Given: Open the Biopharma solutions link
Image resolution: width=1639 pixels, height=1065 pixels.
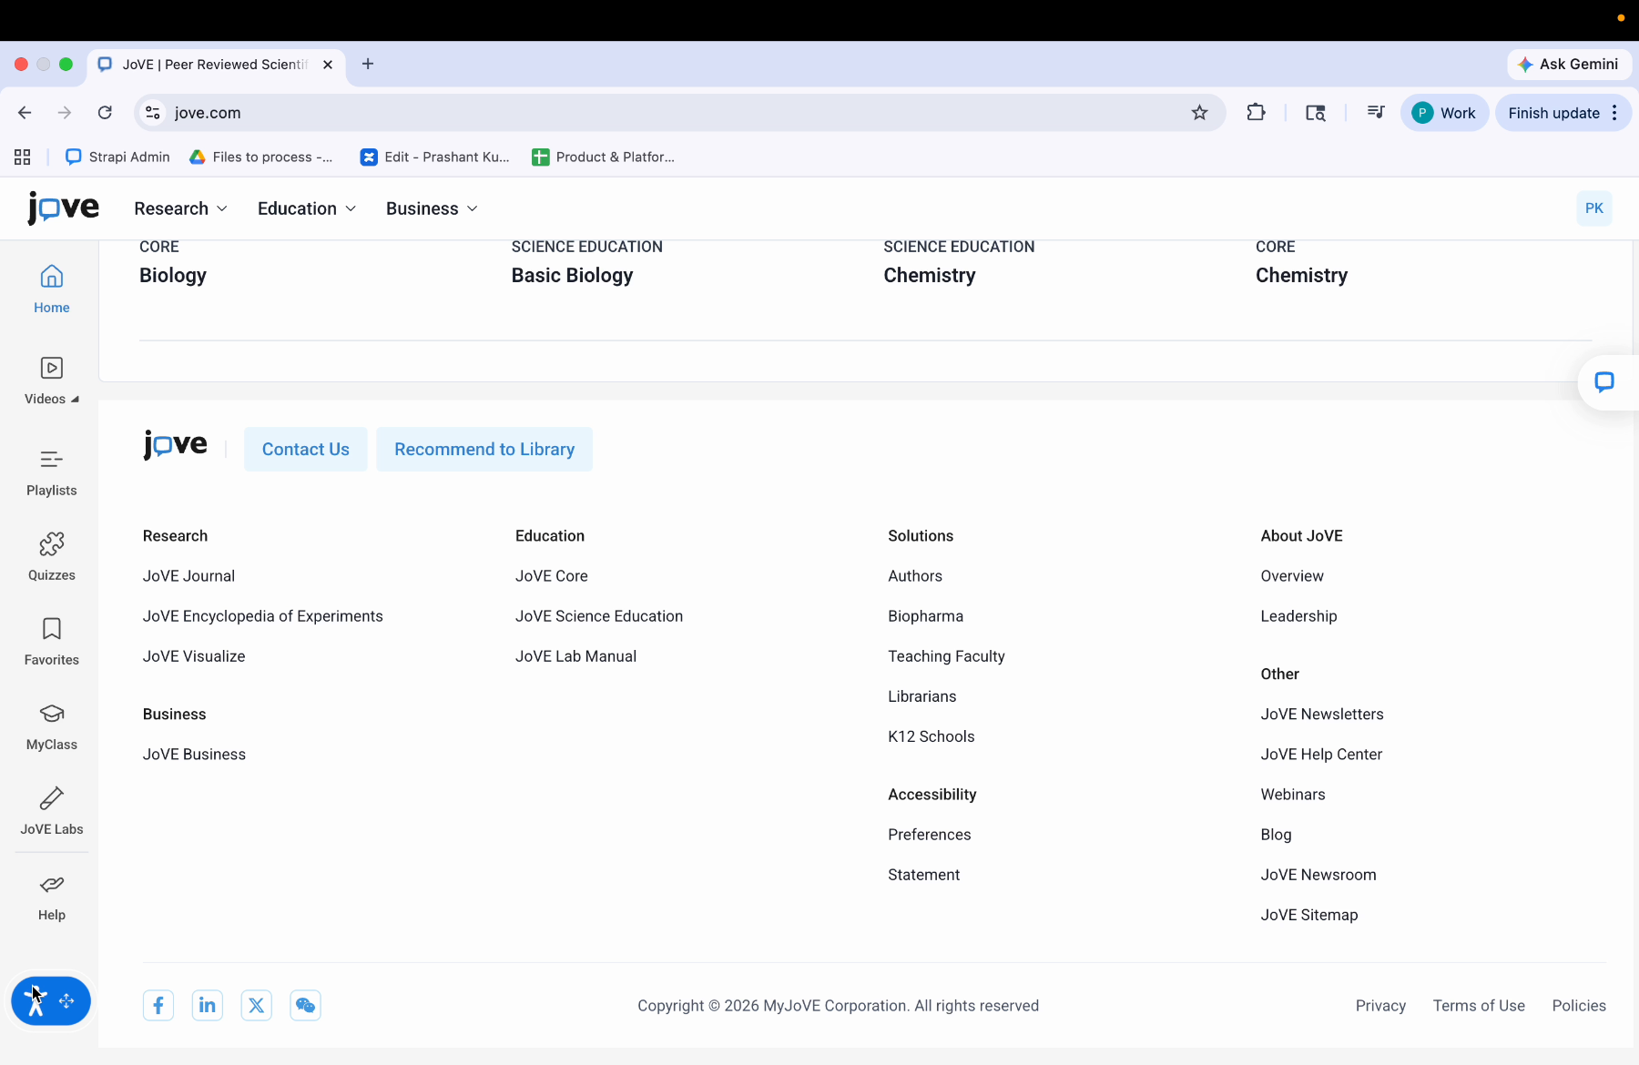Looking at the screenshot, I should (926, 616).
